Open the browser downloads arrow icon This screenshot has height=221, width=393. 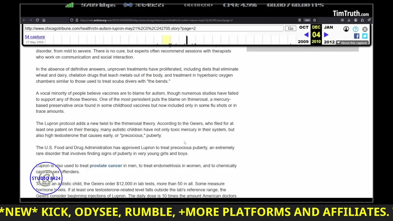(349, 20)
